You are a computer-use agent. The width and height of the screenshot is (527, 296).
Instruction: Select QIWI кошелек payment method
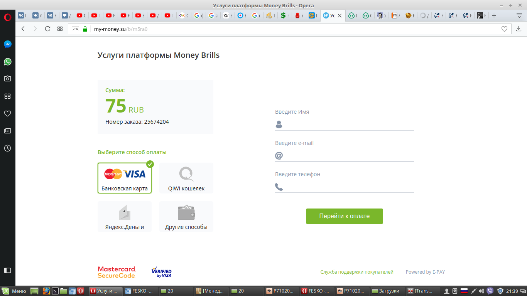point(186,178)
